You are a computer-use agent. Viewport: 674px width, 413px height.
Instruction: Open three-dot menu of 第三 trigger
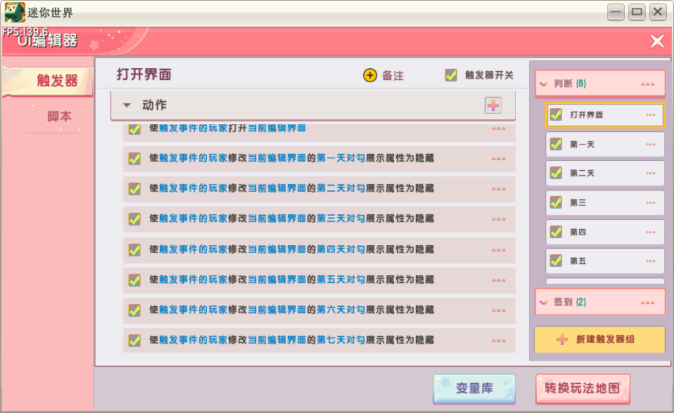[650, 202]
